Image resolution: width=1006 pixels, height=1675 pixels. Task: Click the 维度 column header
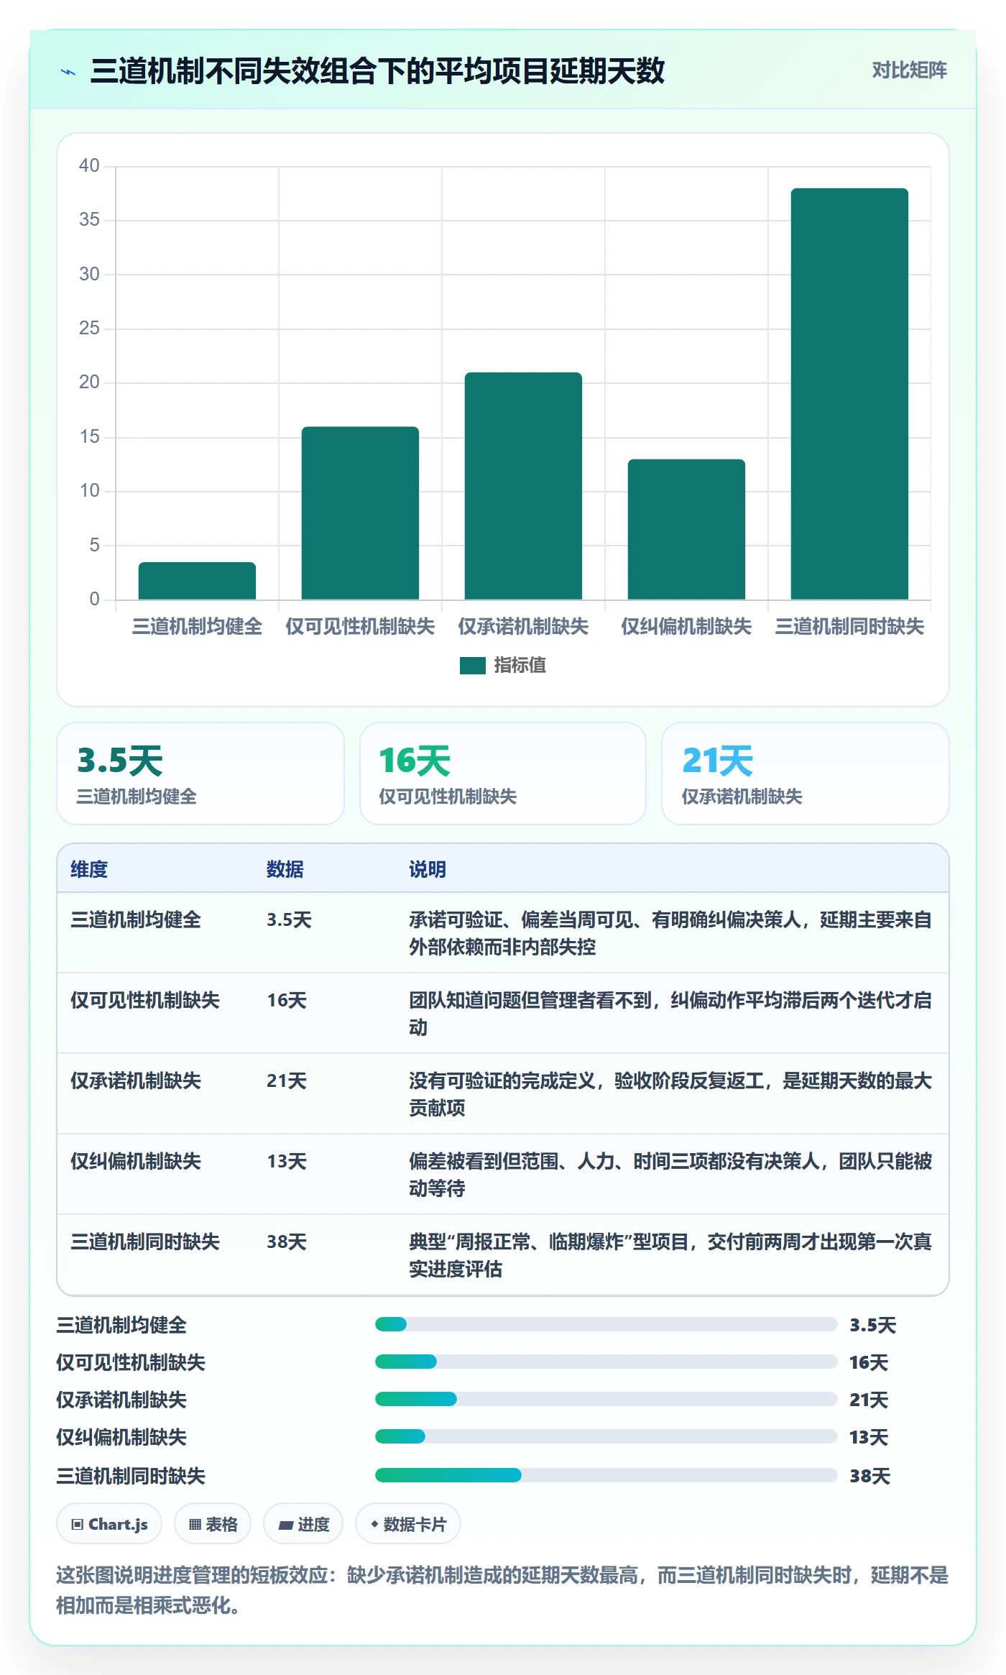tap(89, 869)
